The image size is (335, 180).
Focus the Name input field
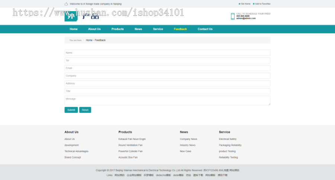tap(167, 53)
